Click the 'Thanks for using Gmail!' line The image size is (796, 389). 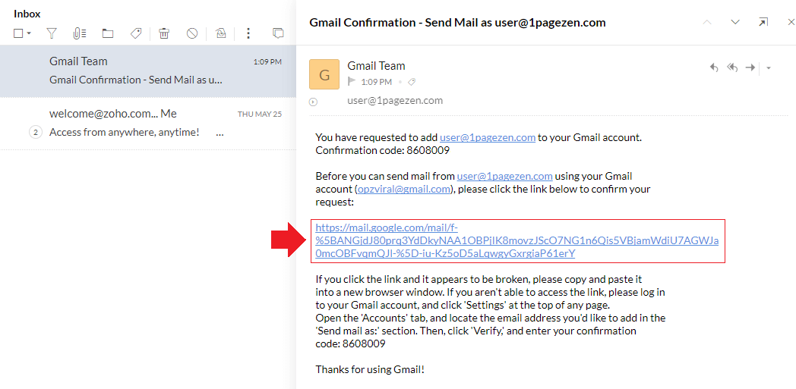(x=370, y=369)
